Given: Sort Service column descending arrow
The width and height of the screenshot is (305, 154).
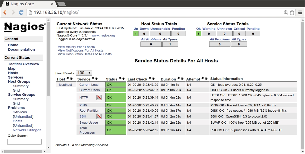Looking at the screenshot, I should (x=96, y=79).
